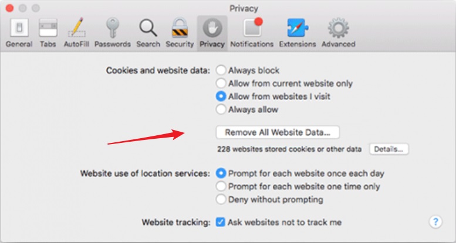Select the AutoFill pencil icon
This screenshot has height=243, width=456.
pyautogui.click(x=76, y=27)
